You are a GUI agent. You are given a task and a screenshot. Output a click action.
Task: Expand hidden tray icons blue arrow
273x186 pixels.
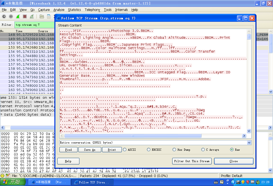click(233, 182)
